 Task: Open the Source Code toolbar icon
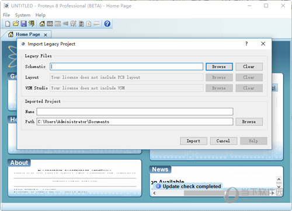pyautogui.click(x=96, y=24)
